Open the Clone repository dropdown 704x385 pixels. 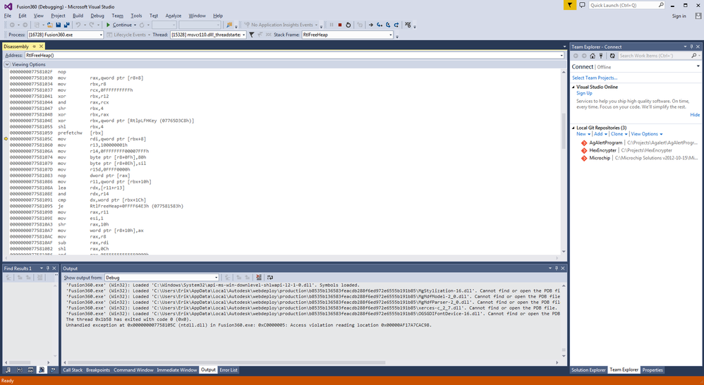point(619,134)
